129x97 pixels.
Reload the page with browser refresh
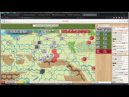(7, 18)
